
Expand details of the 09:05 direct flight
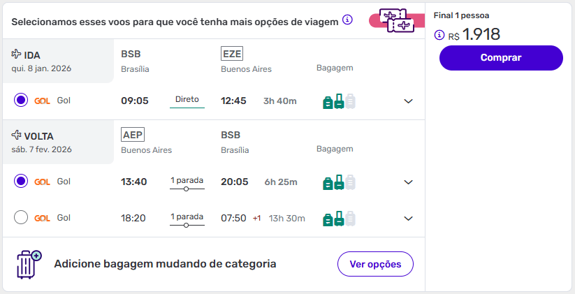(x=409, y=101)
